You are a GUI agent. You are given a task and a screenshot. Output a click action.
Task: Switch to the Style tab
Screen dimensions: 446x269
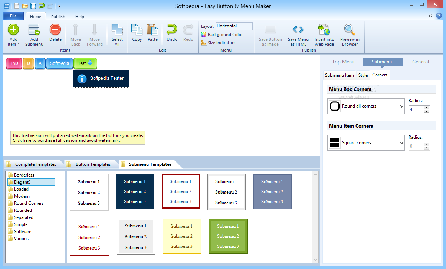[363, 75]
